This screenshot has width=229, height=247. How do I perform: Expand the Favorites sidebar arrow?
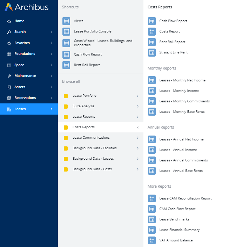coord(52,43)
